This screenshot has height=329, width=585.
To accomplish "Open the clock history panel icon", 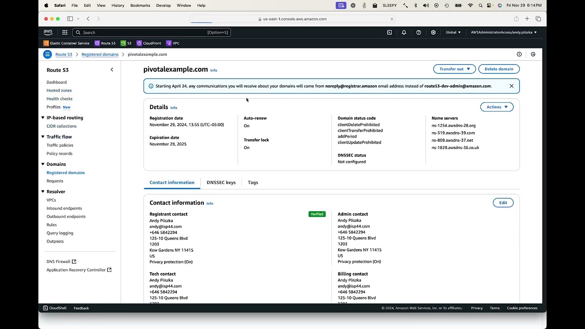I will (533, 54).
